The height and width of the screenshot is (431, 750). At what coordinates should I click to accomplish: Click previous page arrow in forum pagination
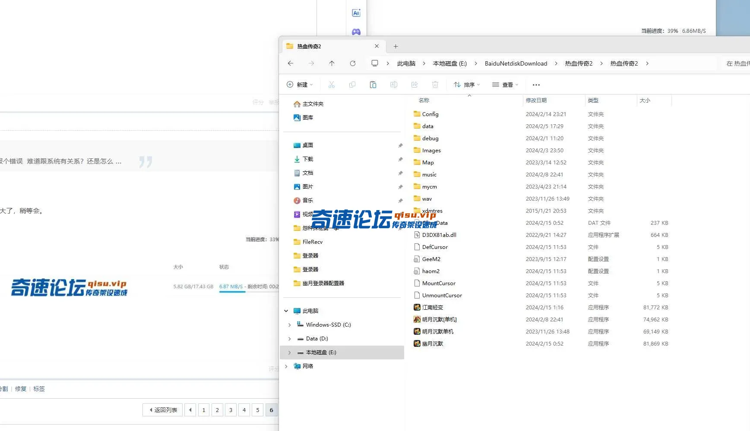coord(190,410)
